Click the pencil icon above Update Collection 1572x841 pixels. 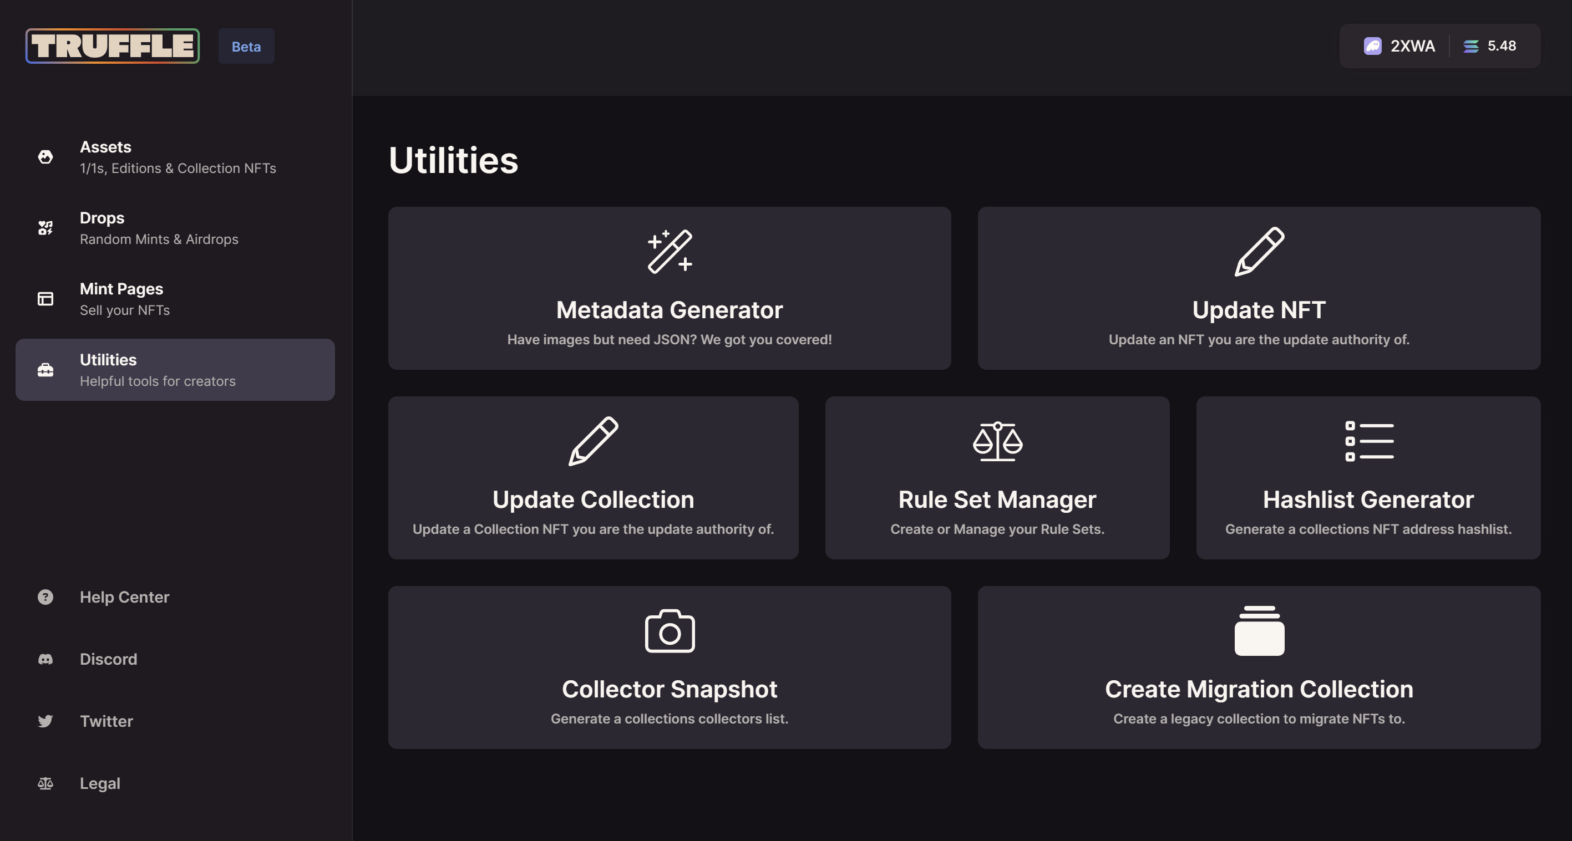[593, 441]
